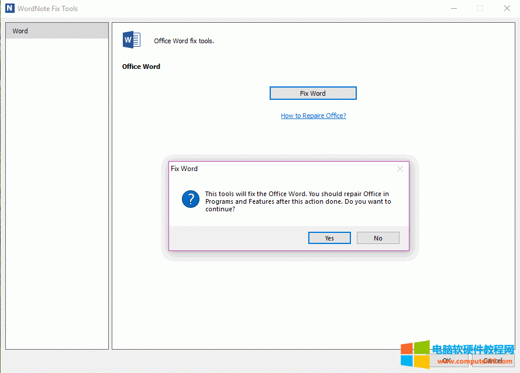Click the OK button at bottom
This screenshot has width=520, height=373.
tap(447, 361)
